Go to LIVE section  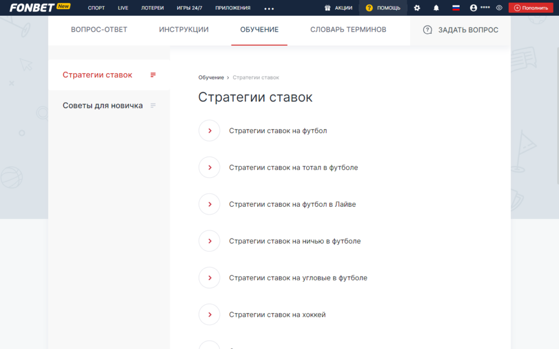[x=123, y=8]
